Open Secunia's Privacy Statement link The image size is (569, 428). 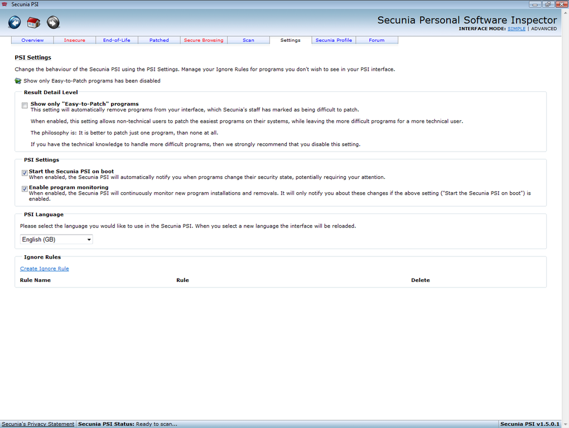(38, 424)
